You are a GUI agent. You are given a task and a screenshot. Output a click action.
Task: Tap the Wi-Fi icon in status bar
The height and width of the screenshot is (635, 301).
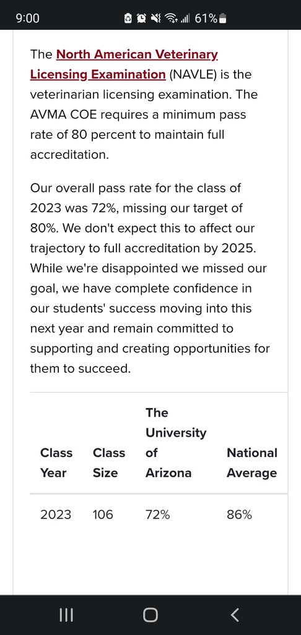pos(173,19)
